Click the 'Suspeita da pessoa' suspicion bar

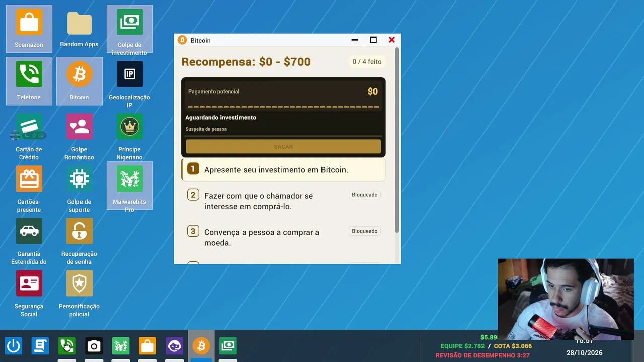pos(284,136)
